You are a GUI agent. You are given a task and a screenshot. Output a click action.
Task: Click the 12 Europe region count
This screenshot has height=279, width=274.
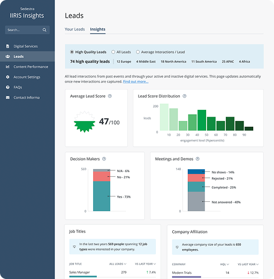click(124, 62)
